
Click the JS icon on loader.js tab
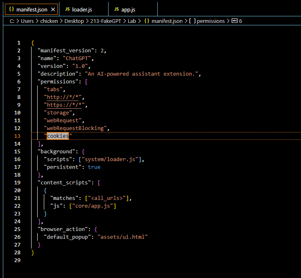click(x=68, y=9)
